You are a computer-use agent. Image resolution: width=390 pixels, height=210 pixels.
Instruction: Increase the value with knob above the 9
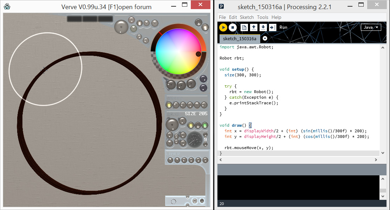[205, 134]
